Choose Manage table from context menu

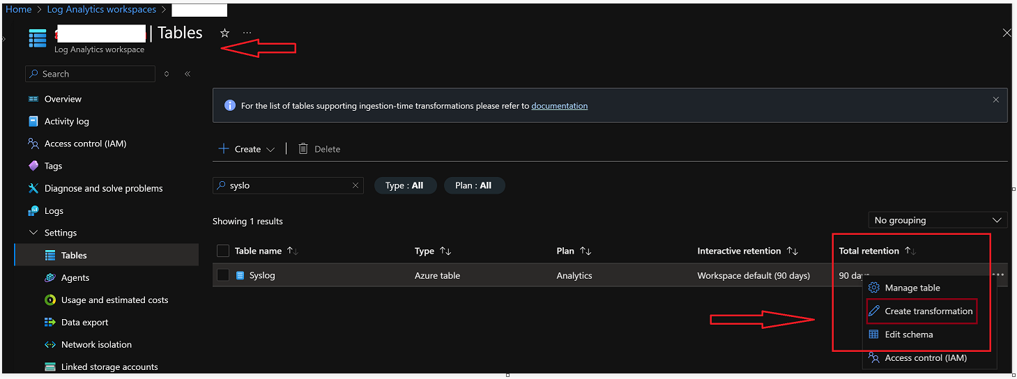(912, 288)
